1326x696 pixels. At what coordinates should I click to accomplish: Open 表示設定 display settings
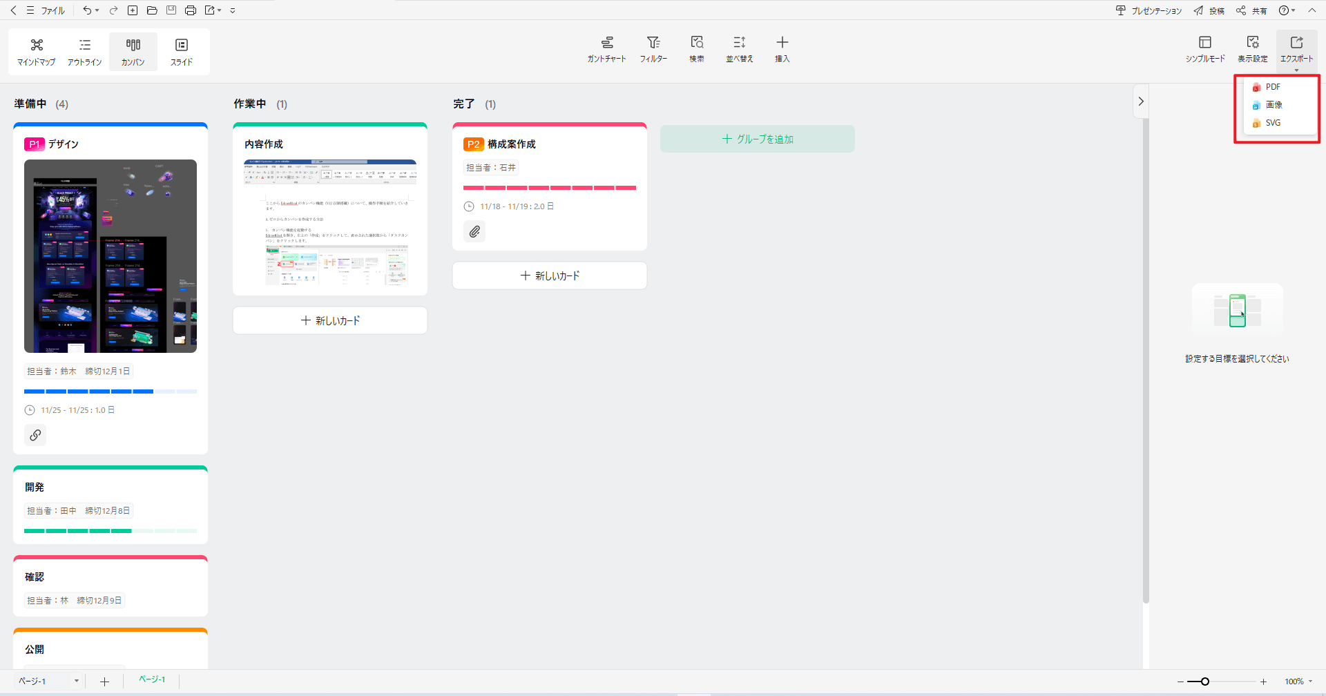(x=1252, y=50)
